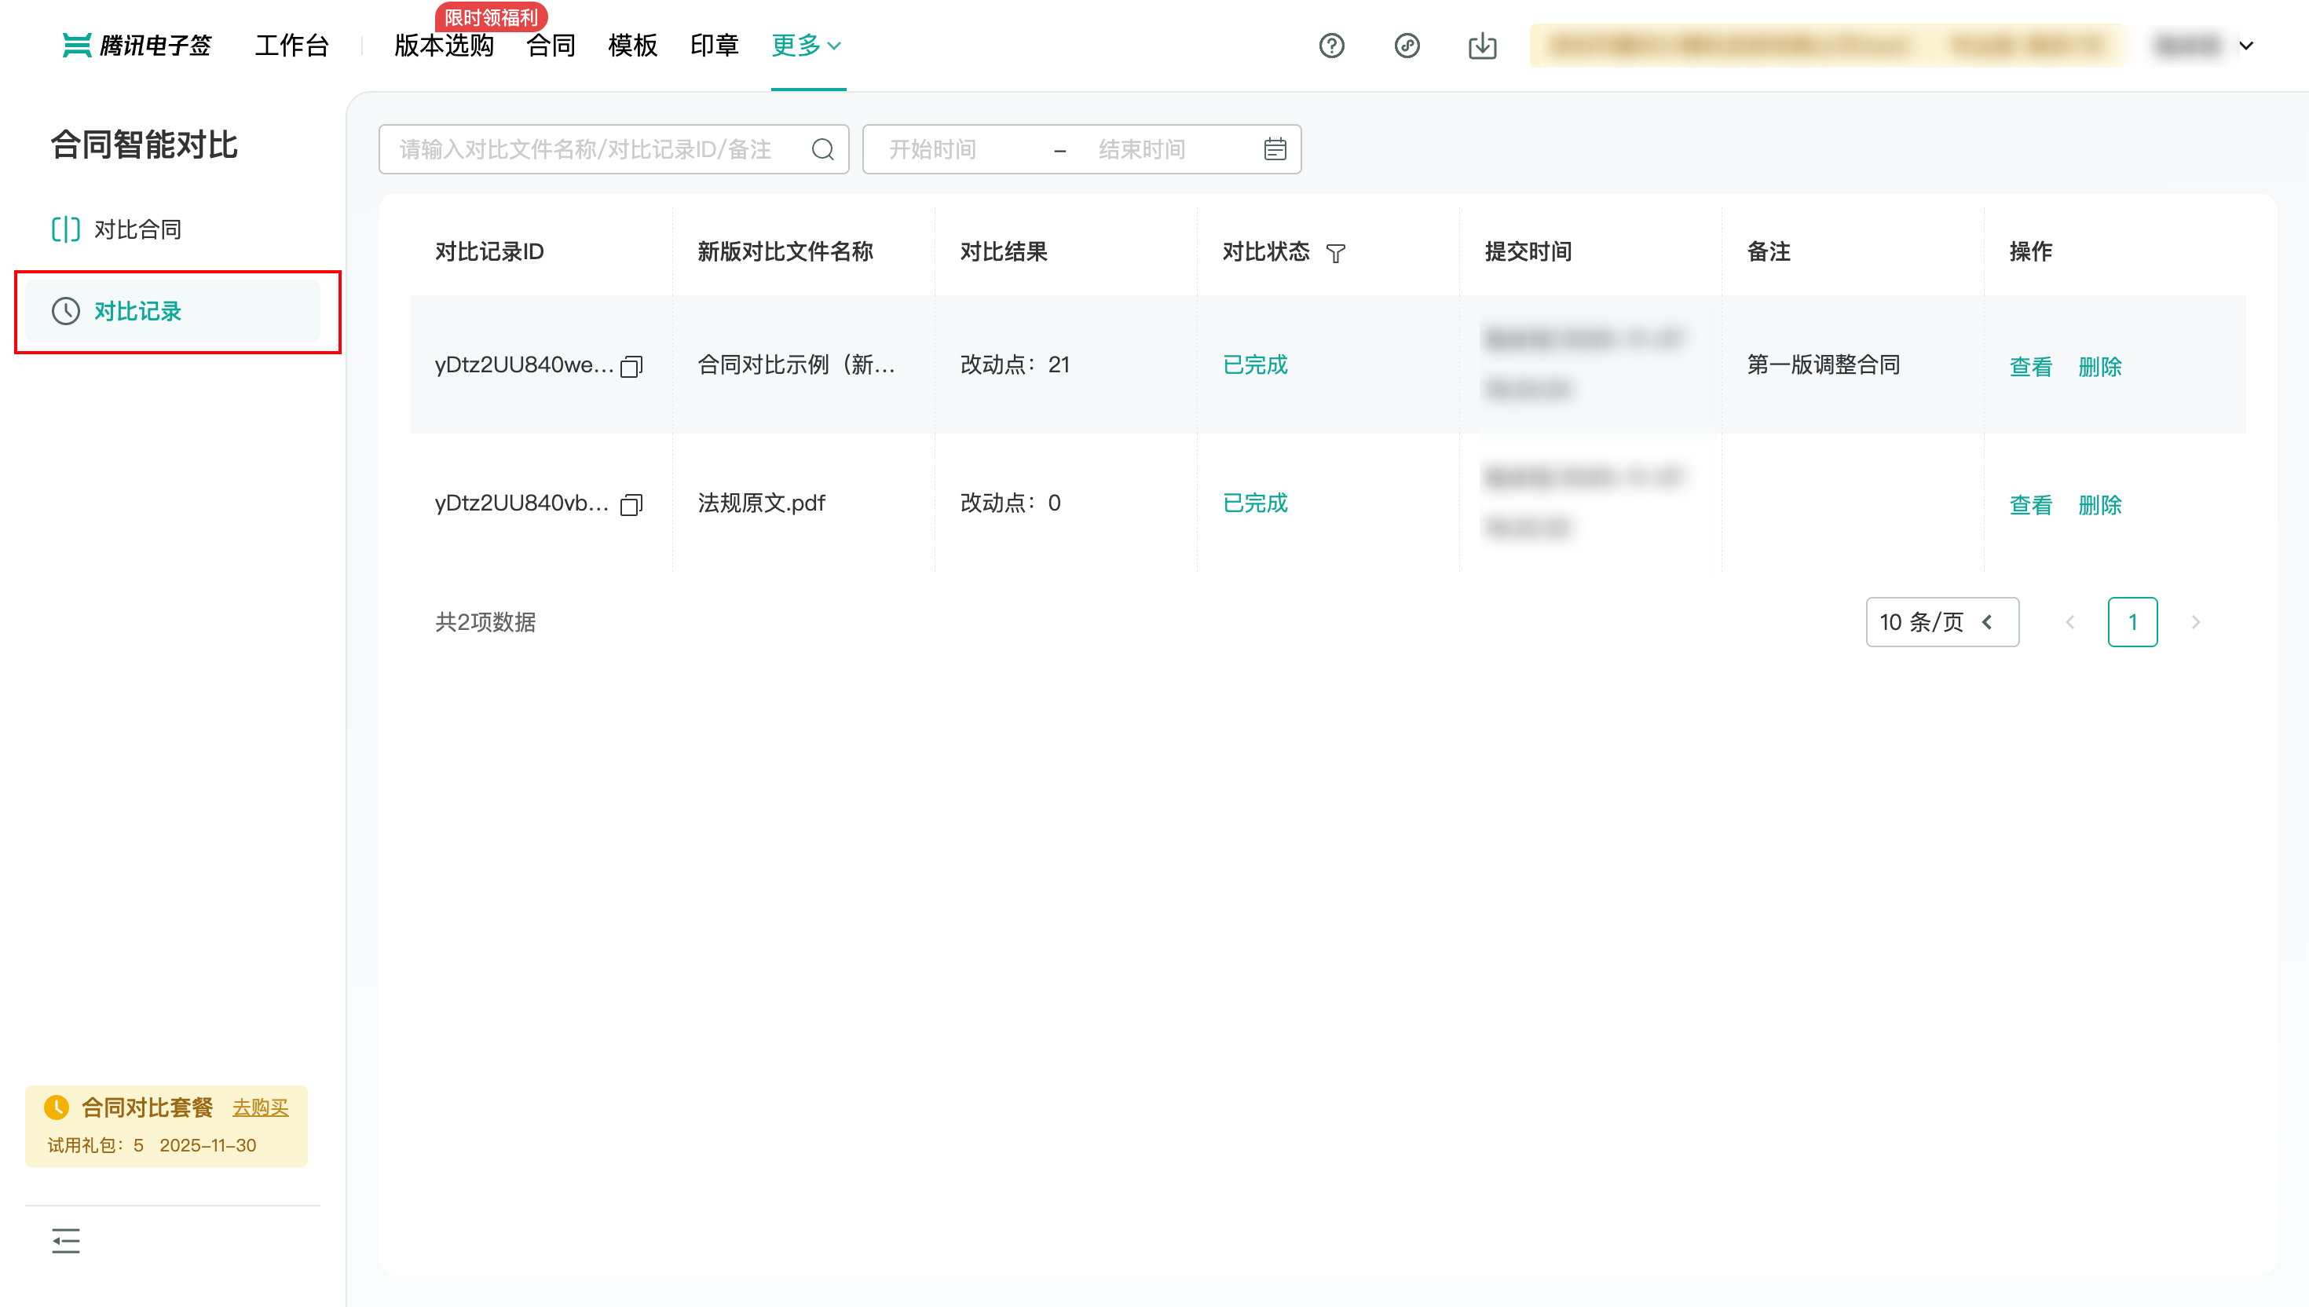Switch to the 版本选购 tab
2309x1307 pixels.
tap(443, 46)
